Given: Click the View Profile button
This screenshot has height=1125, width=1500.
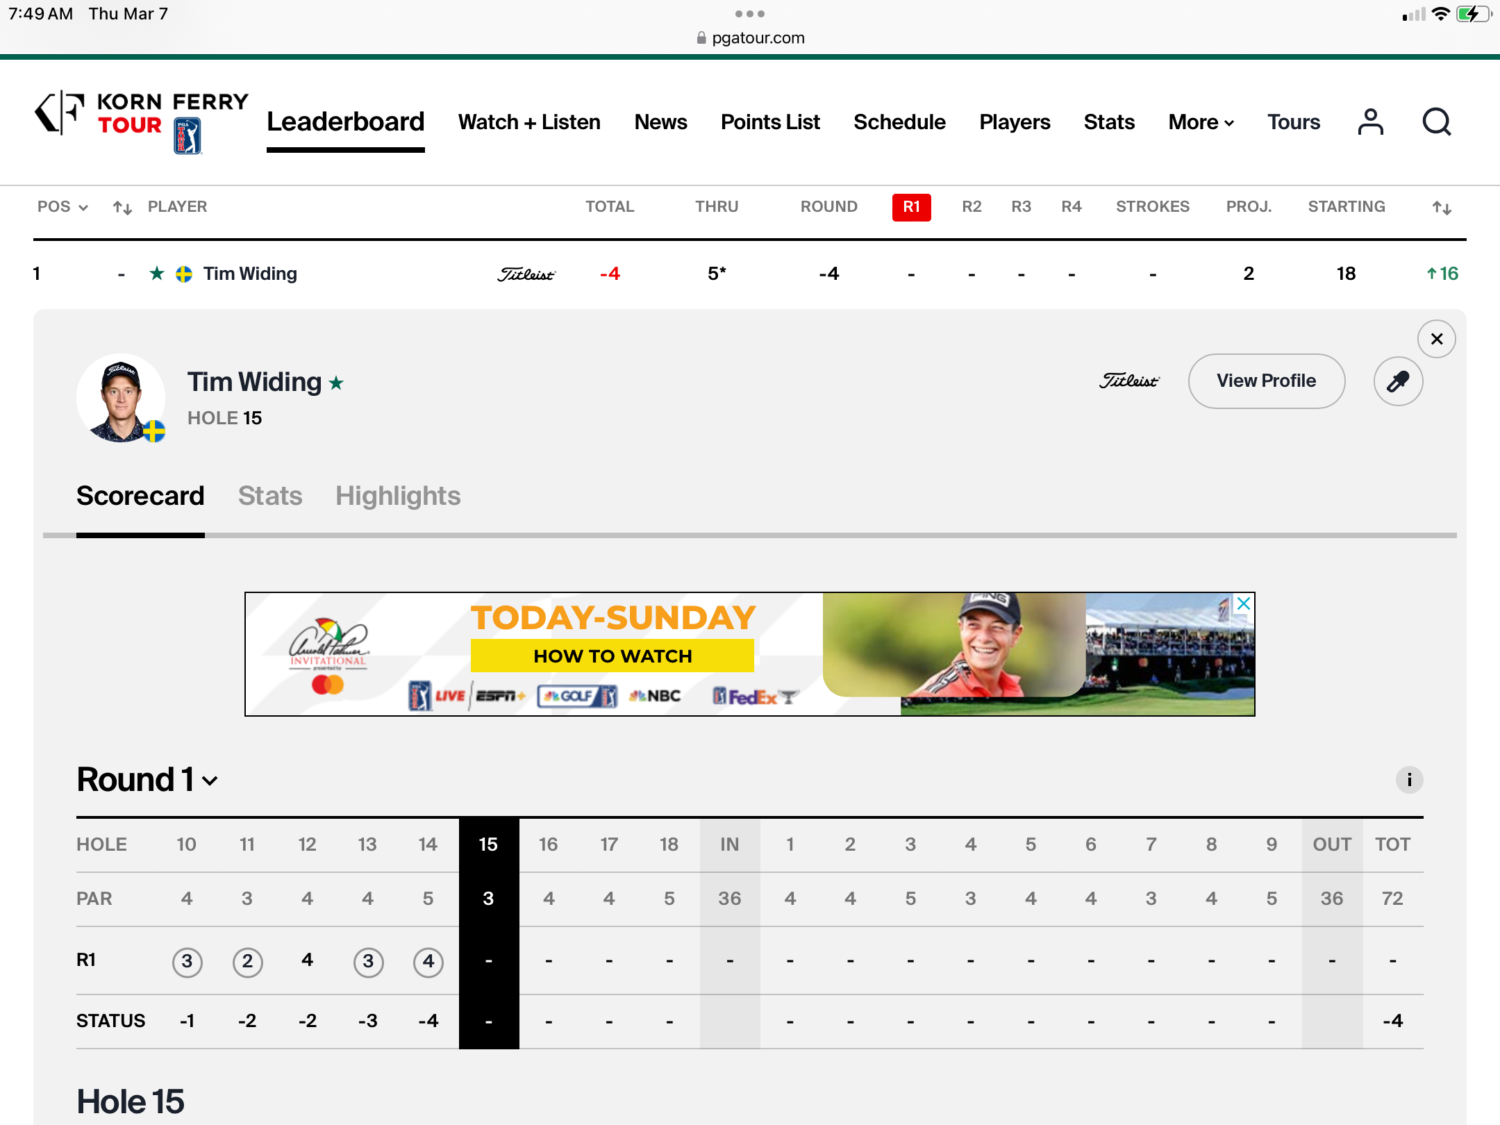Looking at the screenshot, I should [x=1266, y=381].
